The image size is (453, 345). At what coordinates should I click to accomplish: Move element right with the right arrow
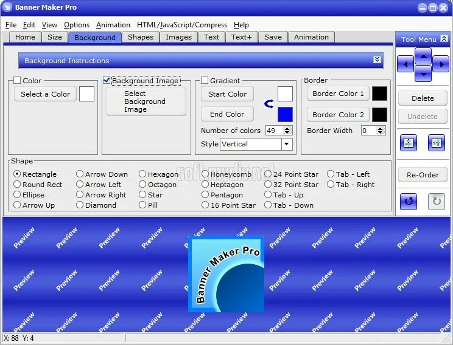441,64
